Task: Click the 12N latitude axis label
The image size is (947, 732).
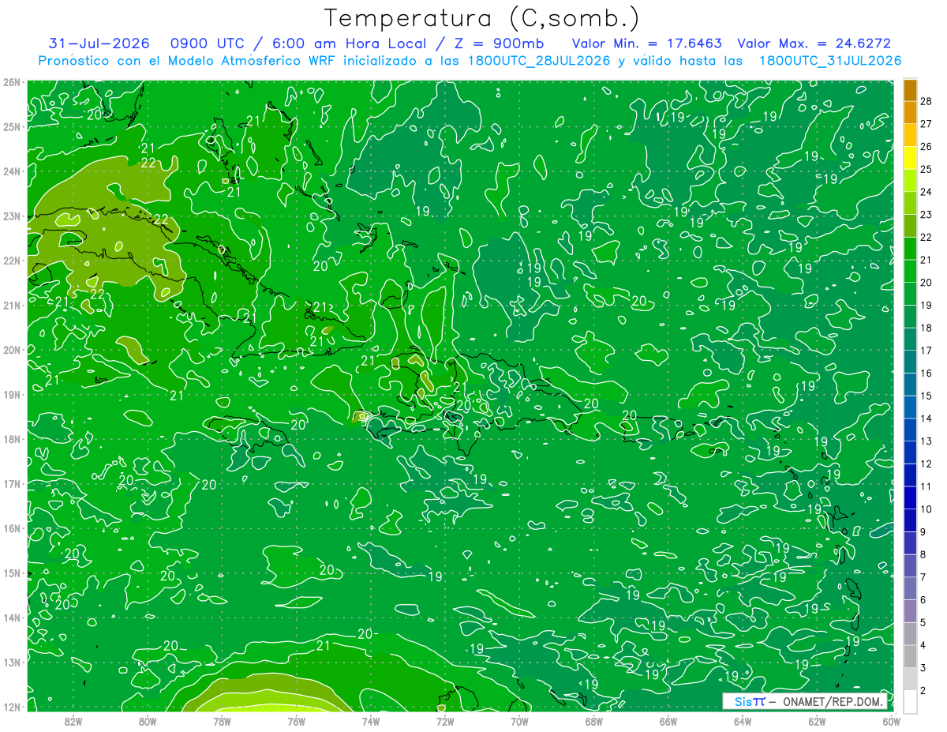Action: tap(11, 707)
